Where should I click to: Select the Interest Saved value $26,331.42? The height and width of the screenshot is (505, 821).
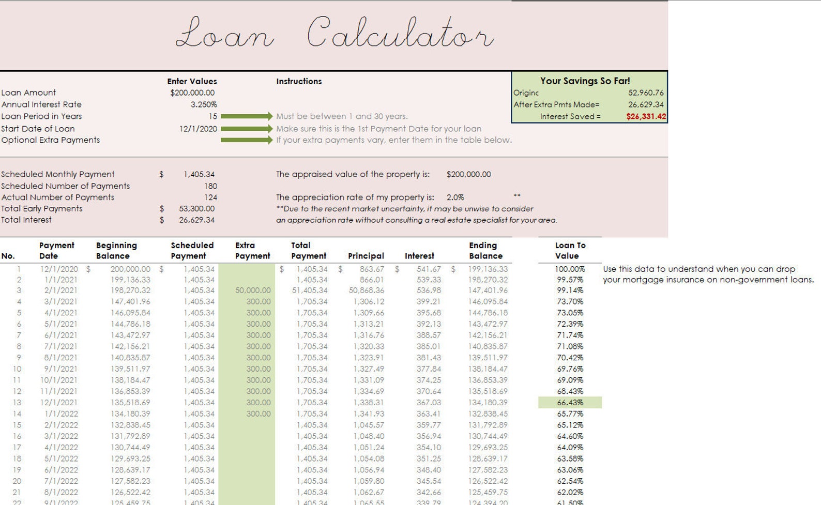(x=646, y=116)
